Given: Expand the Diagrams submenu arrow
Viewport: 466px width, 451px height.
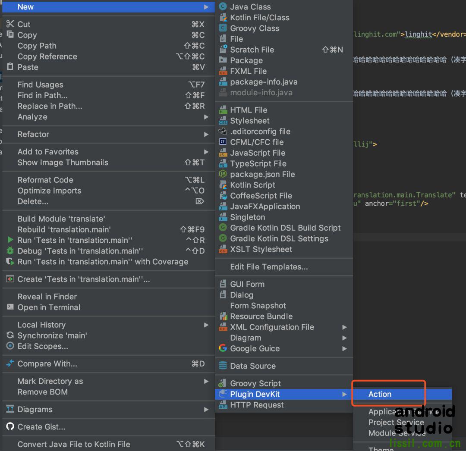Looking at the screenshot, I should click(206, 410).
